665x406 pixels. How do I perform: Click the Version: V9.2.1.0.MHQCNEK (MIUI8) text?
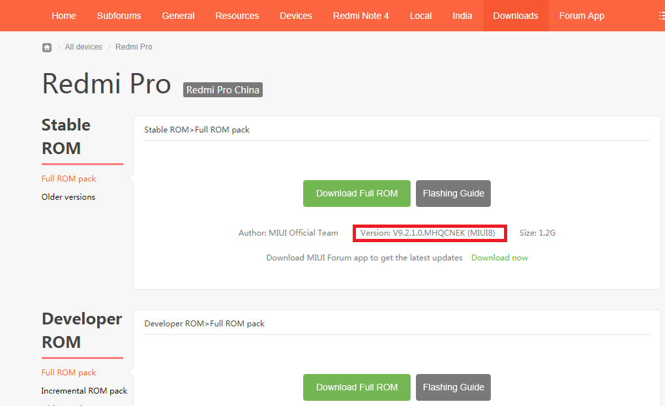point(428,233)
